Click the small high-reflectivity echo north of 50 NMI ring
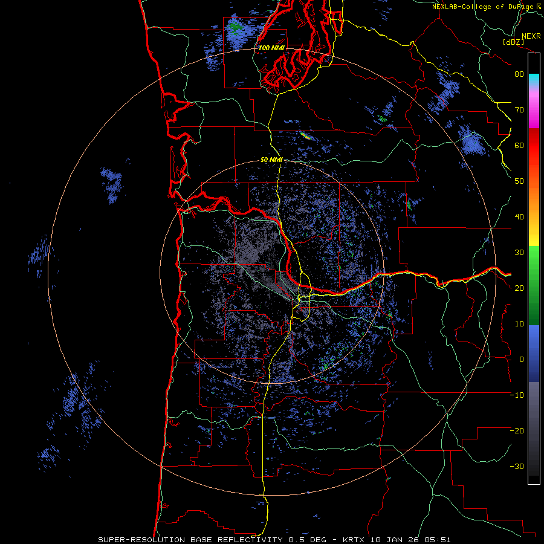544x544 pixels. pos(306,135)
